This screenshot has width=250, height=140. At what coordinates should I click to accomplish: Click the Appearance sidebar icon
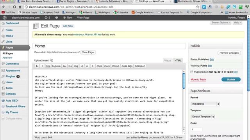3,70
